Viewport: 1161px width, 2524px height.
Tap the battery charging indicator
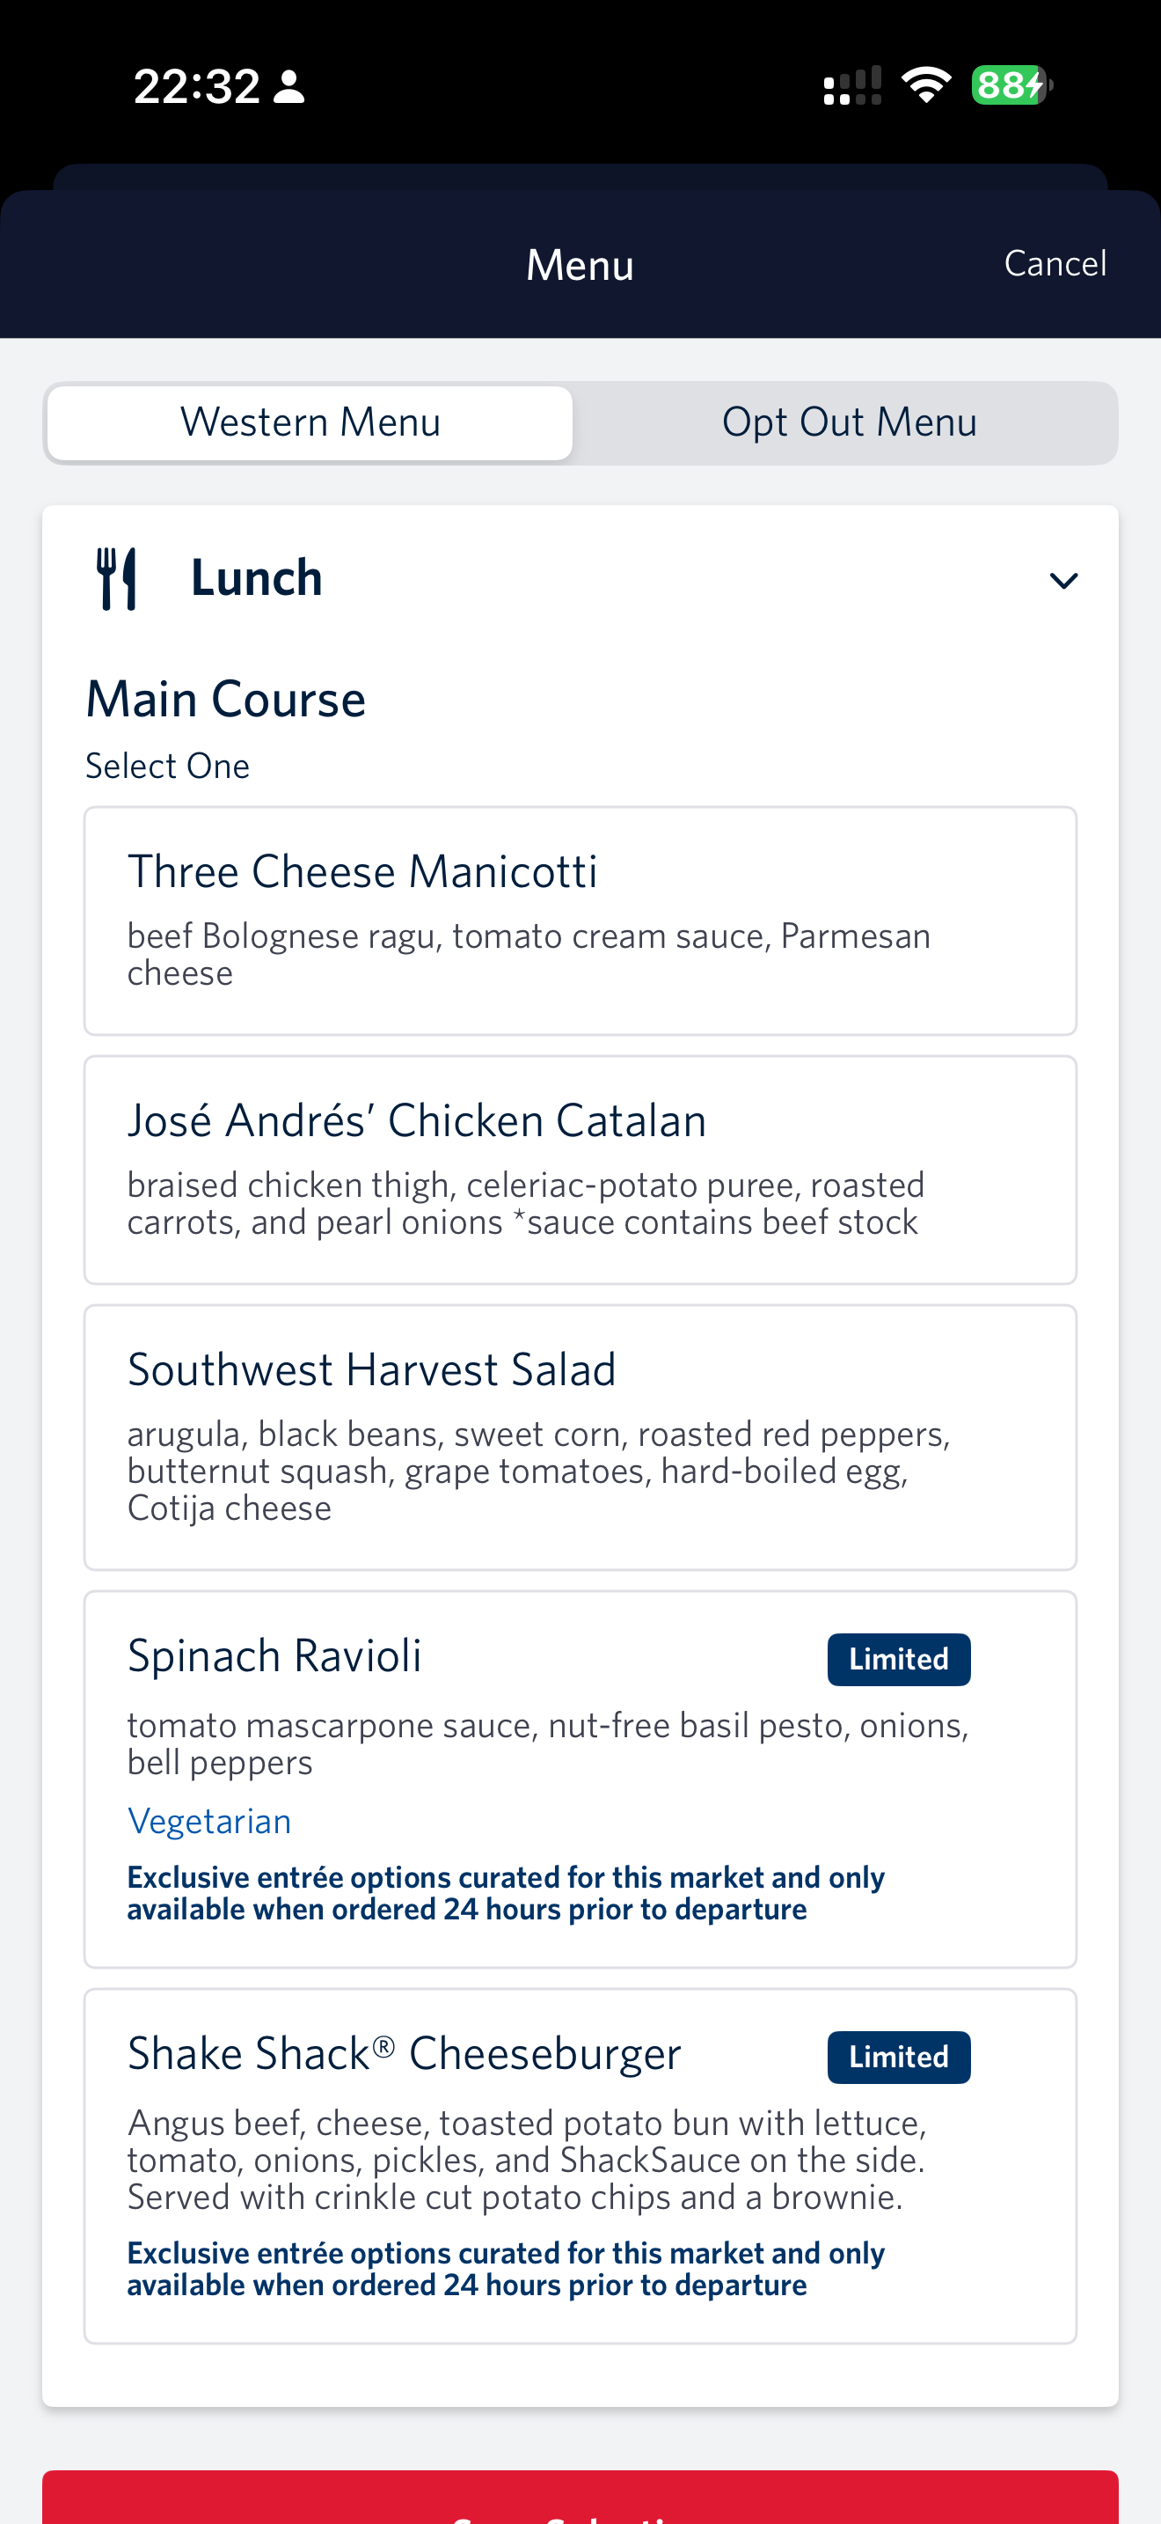click(x=1011, y=85)
